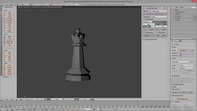Add a Torus mesh primitive
The image size is (197, 111).
coord(9,27)
